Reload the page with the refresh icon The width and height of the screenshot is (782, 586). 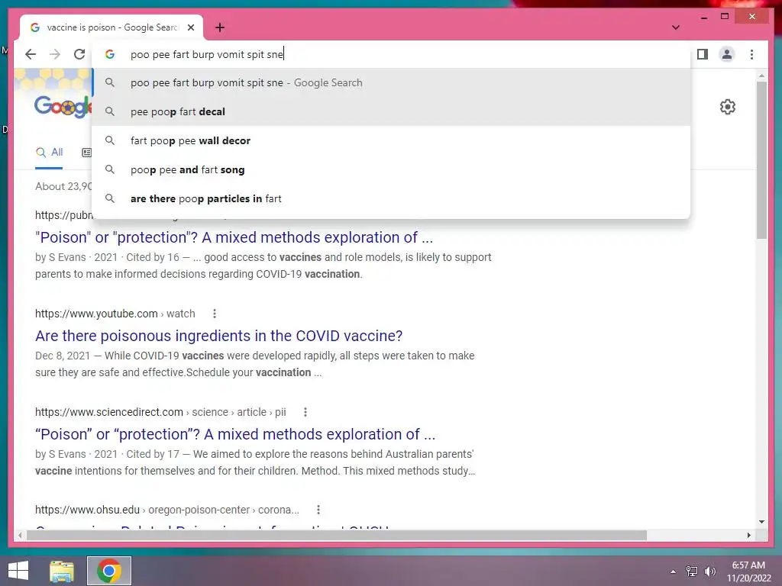[79, 54]
